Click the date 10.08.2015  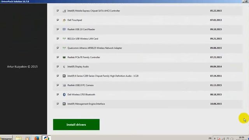pos(216,104)
